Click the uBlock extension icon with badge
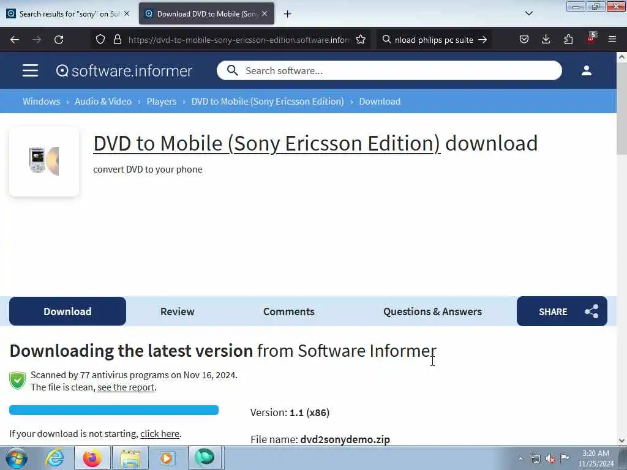This screenshot has width=627, height=470. tap(591, 39)
